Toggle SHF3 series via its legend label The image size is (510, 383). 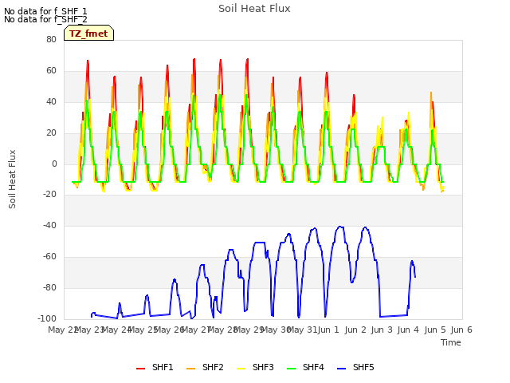(x=263, y=367)
